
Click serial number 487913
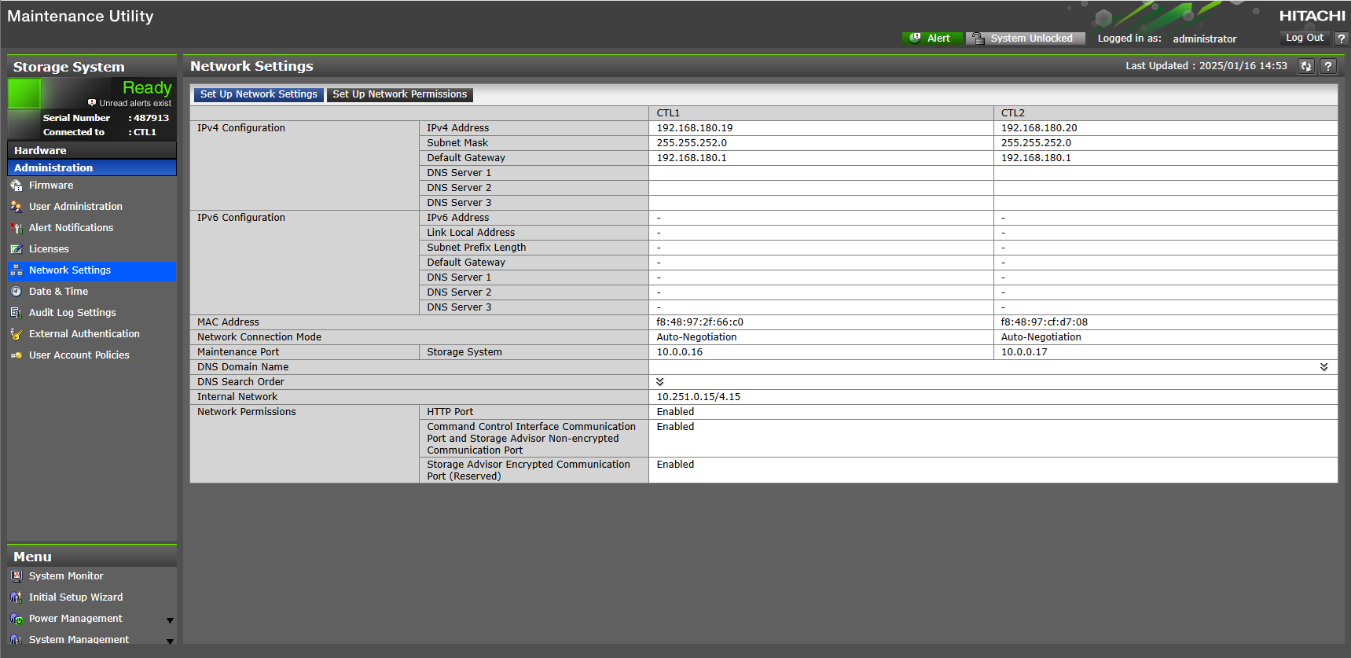151,118
